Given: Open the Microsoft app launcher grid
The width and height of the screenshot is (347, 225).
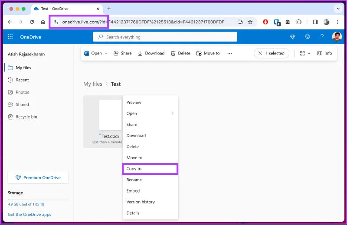Looking at the screenshot, I should (10, 37).
